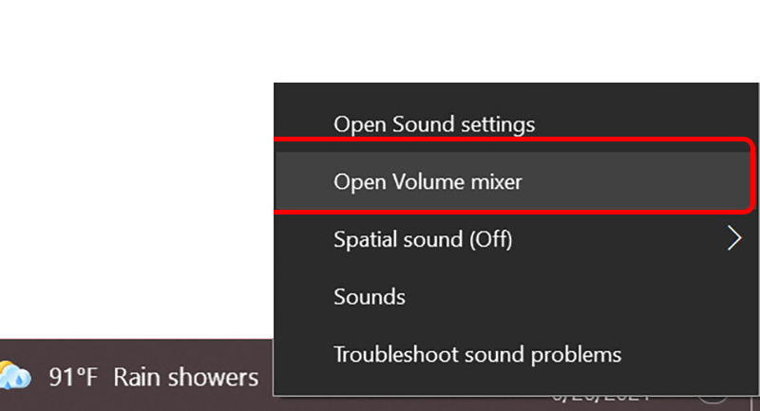Click the partially hidden notification center icon
This screenshot has width=760, height=411.
712,400
